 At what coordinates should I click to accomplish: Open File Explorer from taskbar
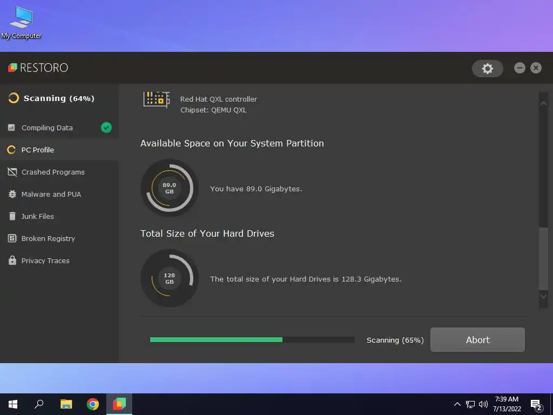[66, 404]
